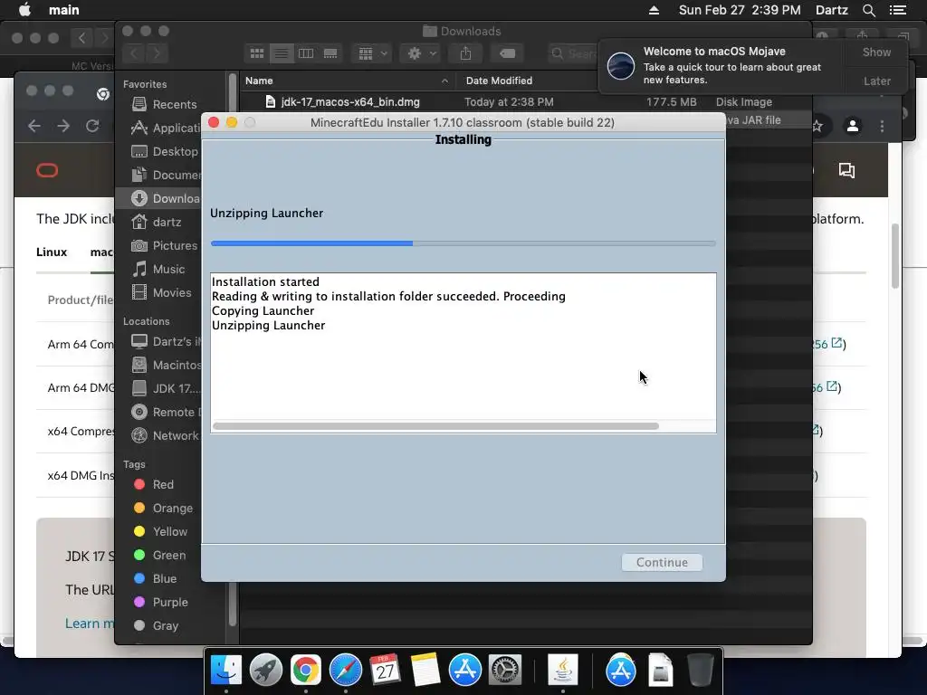Viewport: 927px width, 695px height.
Task: Click the Red tag in the Finder sidebar
Action: point(154,485)
